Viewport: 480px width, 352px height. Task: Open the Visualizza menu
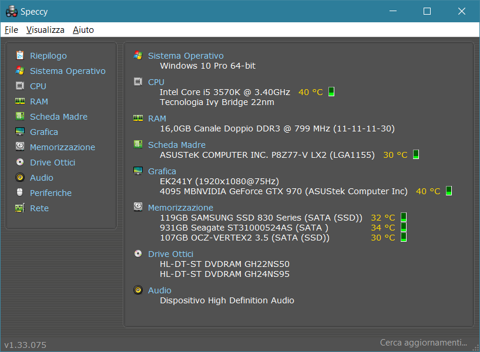45,30
